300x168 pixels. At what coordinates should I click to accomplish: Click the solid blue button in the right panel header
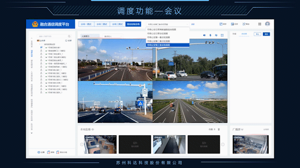tap(266, 34)
